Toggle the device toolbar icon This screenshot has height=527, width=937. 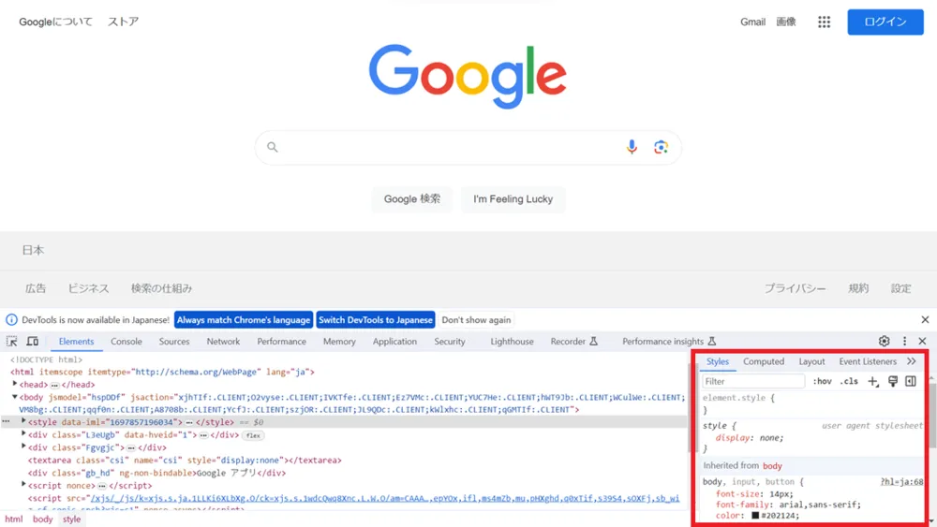(32, 342)
